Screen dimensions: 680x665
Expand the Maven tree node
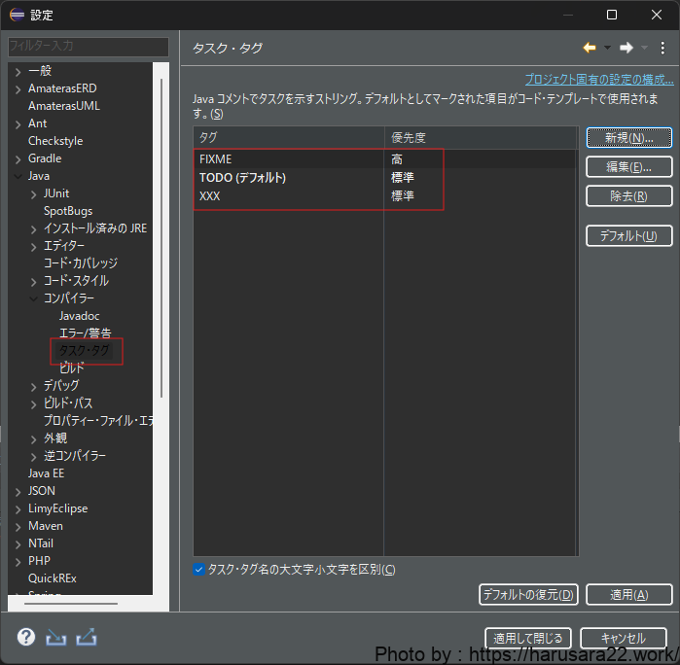(x=18, y=526)
